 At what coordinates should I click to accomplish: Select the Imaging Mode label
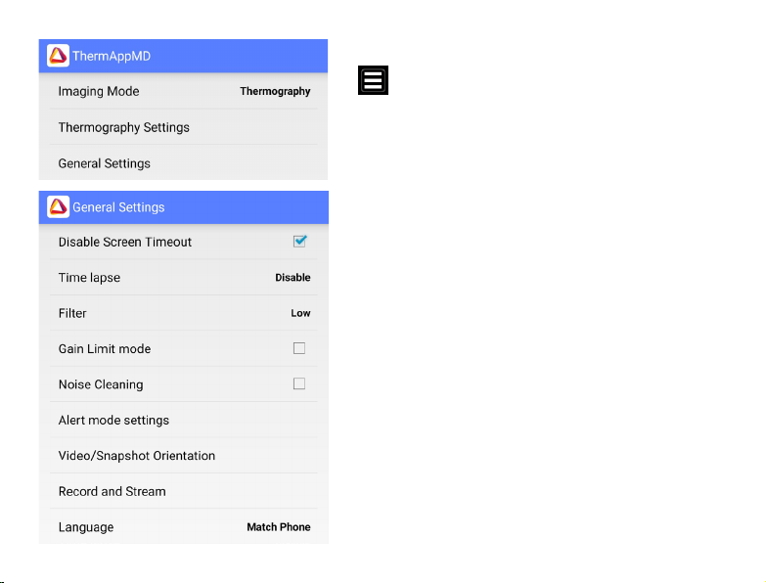coord(99,92)
